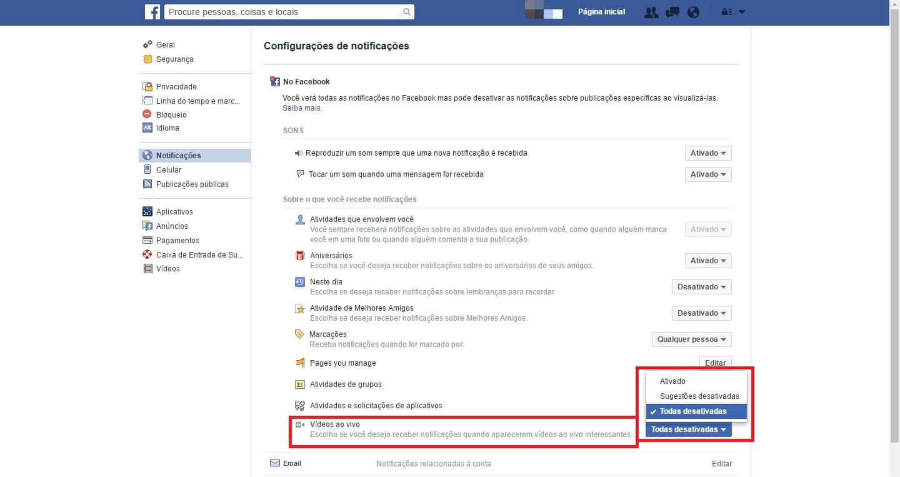Click the Geral gears icon in sidebar
This screenshot has height=477, width=900.
[x=147, y=45]
